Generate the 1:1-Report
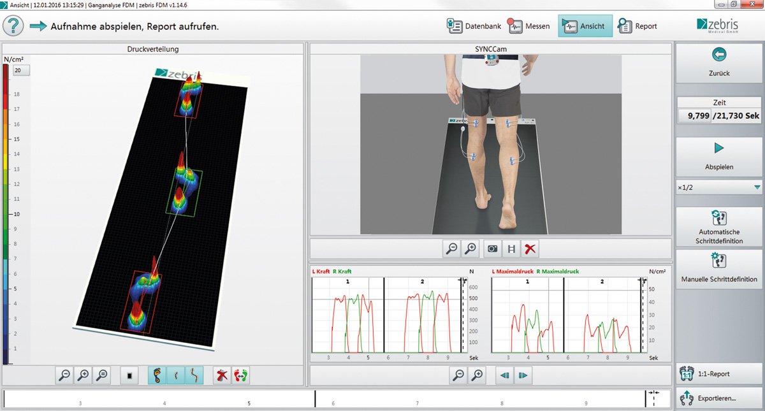The image size is (765, 411). click(718, 374)
